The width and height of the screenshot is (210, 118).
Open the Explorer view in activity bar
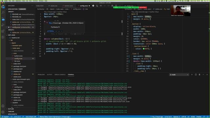click(x=3, y=7)
